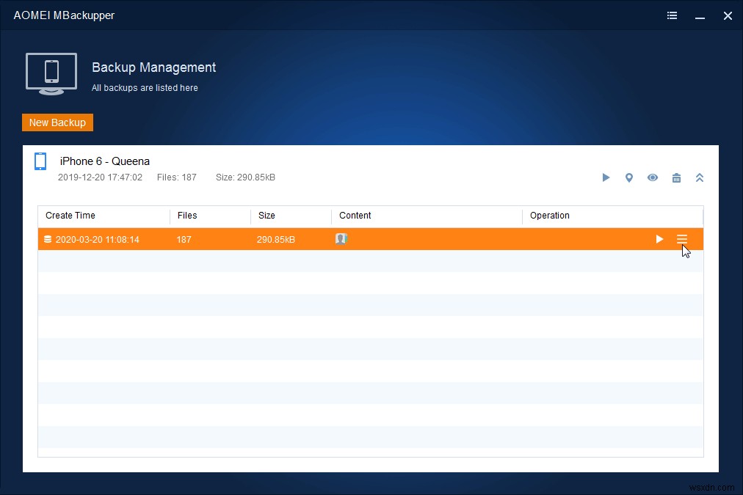The image size is (743, 495).
Task: Open the operation menu for the selected backup
Action: click(x=682, y=238)
